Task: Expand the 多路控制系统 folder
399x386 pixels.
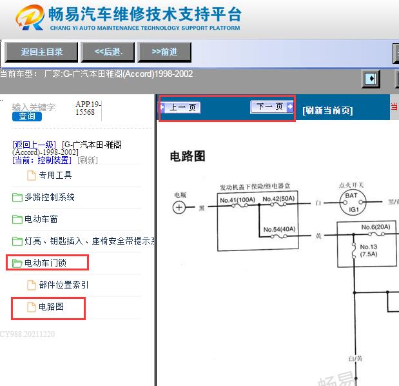Action: point(50,198)
